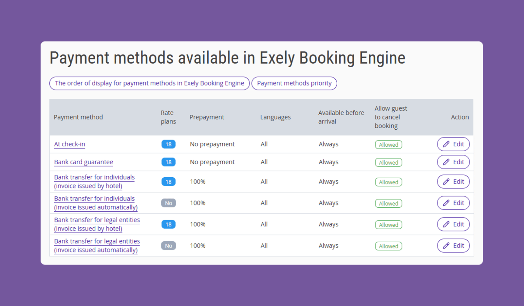This screenshot has height=306, width=524.
Task: Open the At check-in payment method link
Action: pyautogui.click(x=69, y=144)
